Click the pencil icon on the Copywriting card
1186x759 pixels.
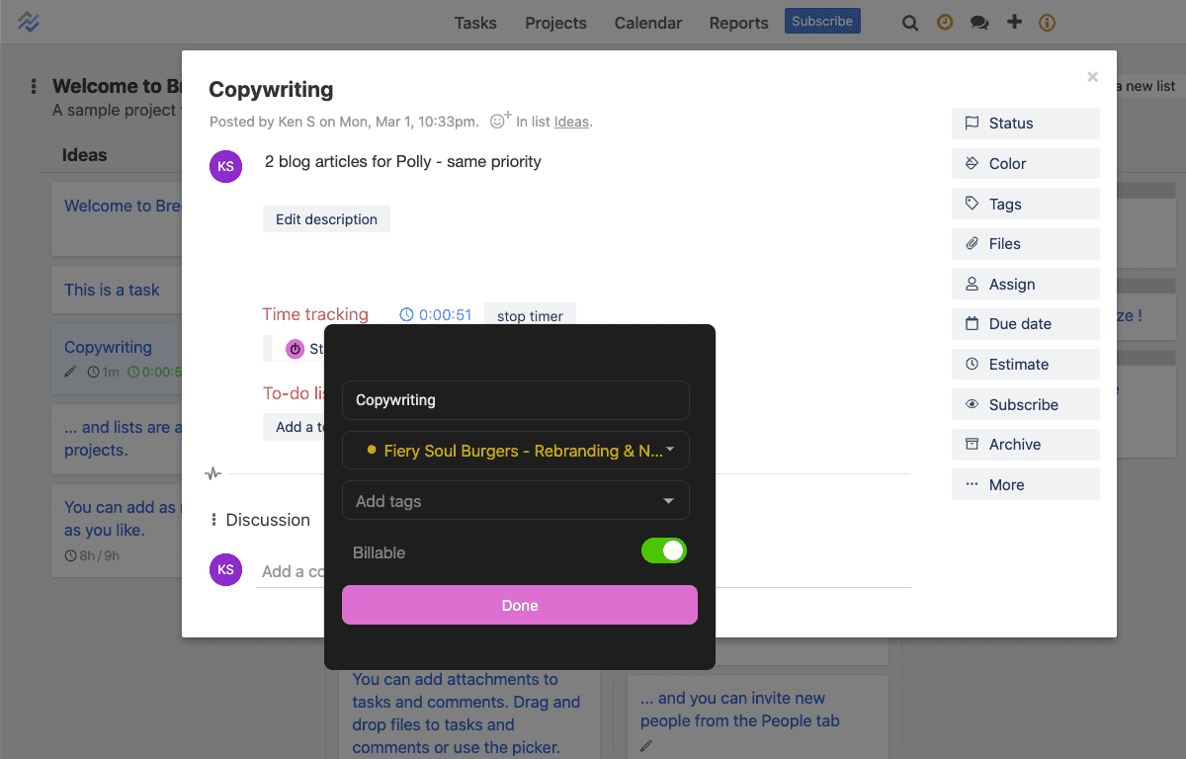(70, 373)
